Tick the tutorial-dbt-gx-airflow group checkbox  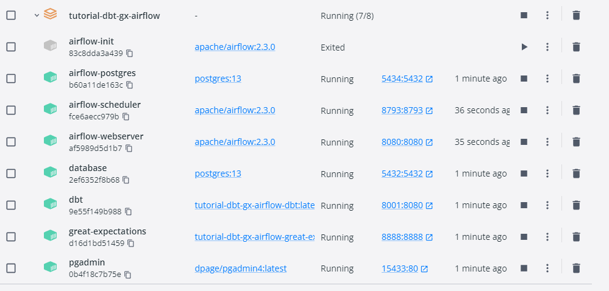[x=11, y=15]
